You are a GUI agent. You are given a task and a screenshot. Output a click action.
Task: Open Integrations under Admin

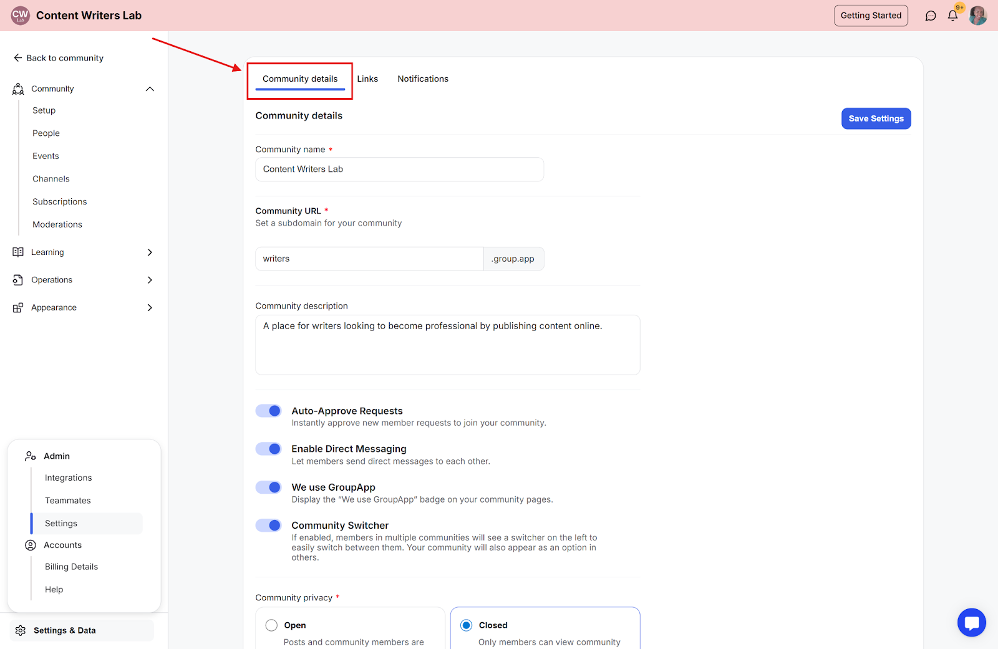[x=69, y=478]
